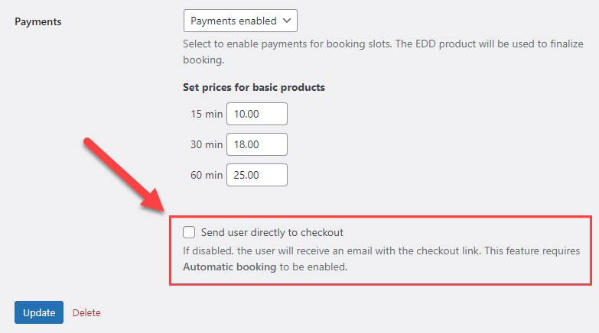Image resolution: width=599 pixels, height=333 pixels.
Task: Click the red Delete link
Action: [x=86, y=313]
